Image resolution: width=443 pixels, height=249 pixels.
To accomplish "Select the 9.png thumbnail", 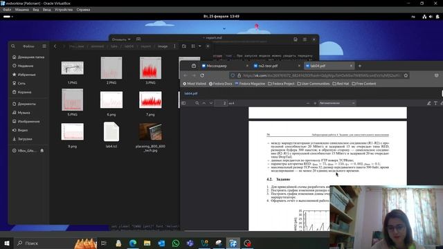I will 72,131.
